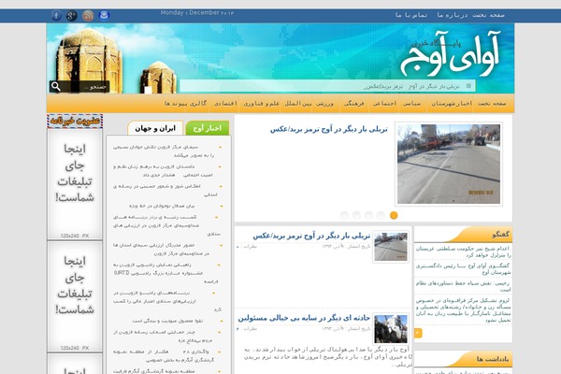Open the «علم و فناوری» menu item
Screen dimensions: 561x374
click(x=261, y=104)
